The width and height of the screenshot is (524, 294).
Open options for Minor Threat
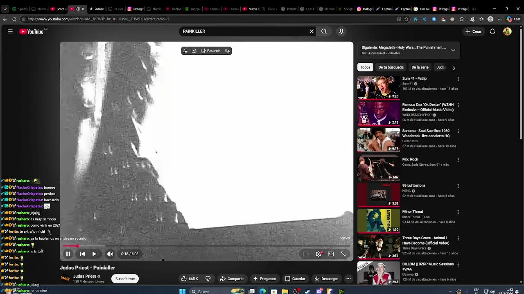[458, 212]
